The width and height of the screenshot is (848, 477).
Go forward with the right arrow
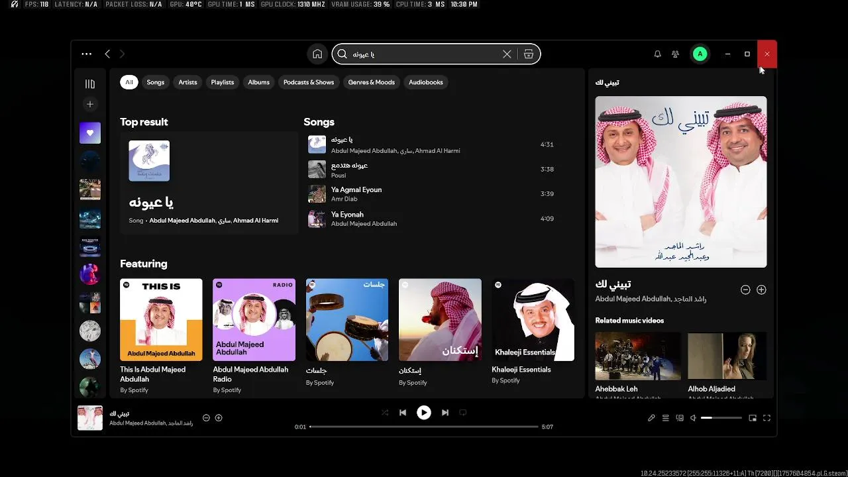[x=122, y=54]
